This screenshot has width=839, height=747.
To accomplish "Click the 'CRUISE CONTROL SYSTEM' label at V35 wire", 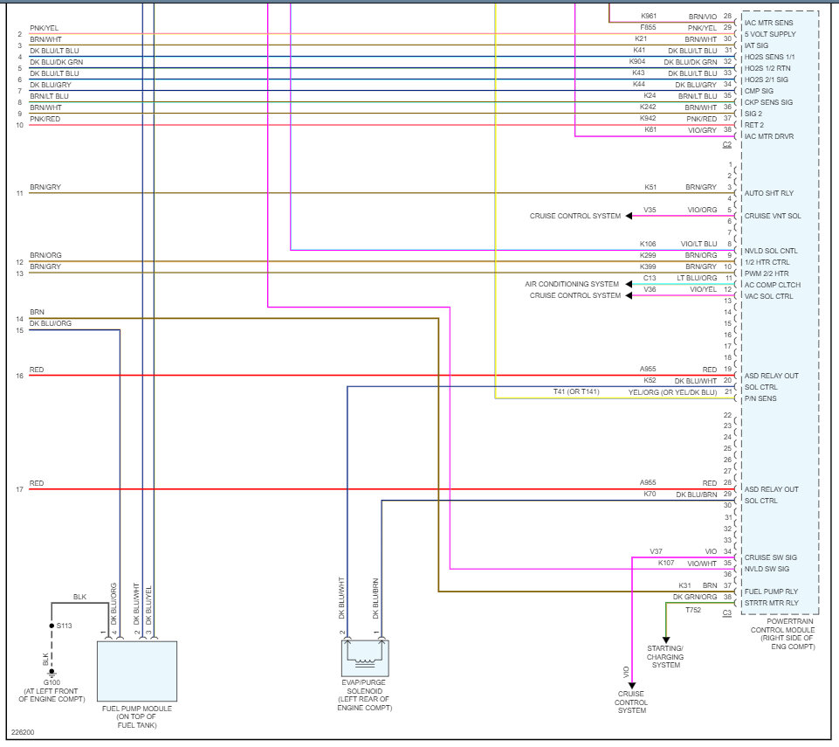I will click(x=575, y=216).
